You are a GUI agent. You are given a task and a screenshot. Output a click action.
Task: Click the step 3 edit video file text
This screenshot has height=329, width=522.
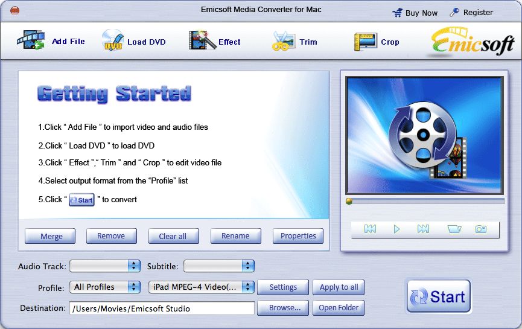(130, 162)
